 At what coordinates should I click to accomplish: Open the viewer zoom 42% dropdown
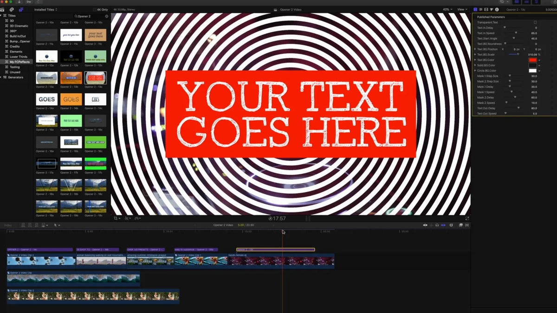point(447,9)
